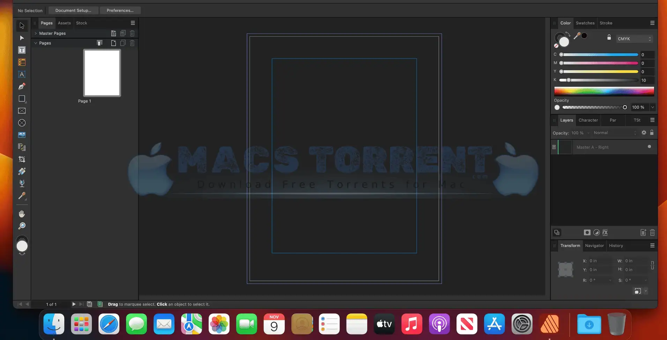Click the colour spectrum bar
The height and width of the screenshot is (340, 667).
coord(604,91)
